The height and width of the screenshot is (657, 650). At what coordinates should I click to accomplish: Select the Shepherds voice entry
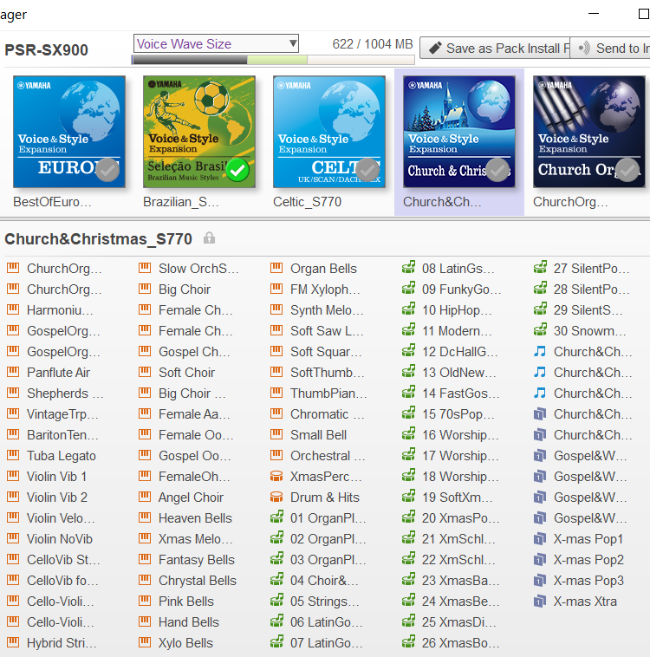tap(55, 393)
